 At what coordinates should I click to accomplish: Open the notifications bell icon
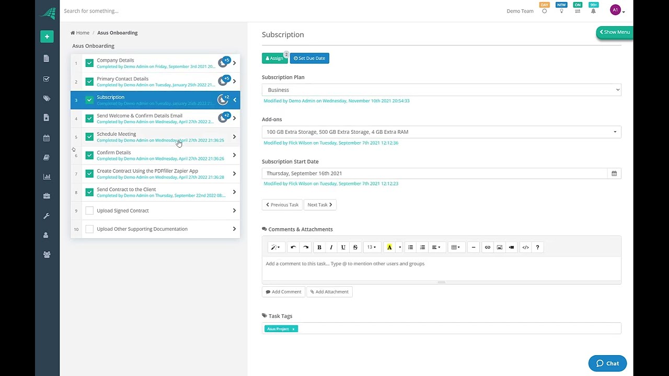pyautogui.click(x=593, y=11)
